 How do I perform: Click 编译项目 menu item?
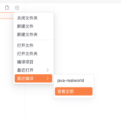33,62
